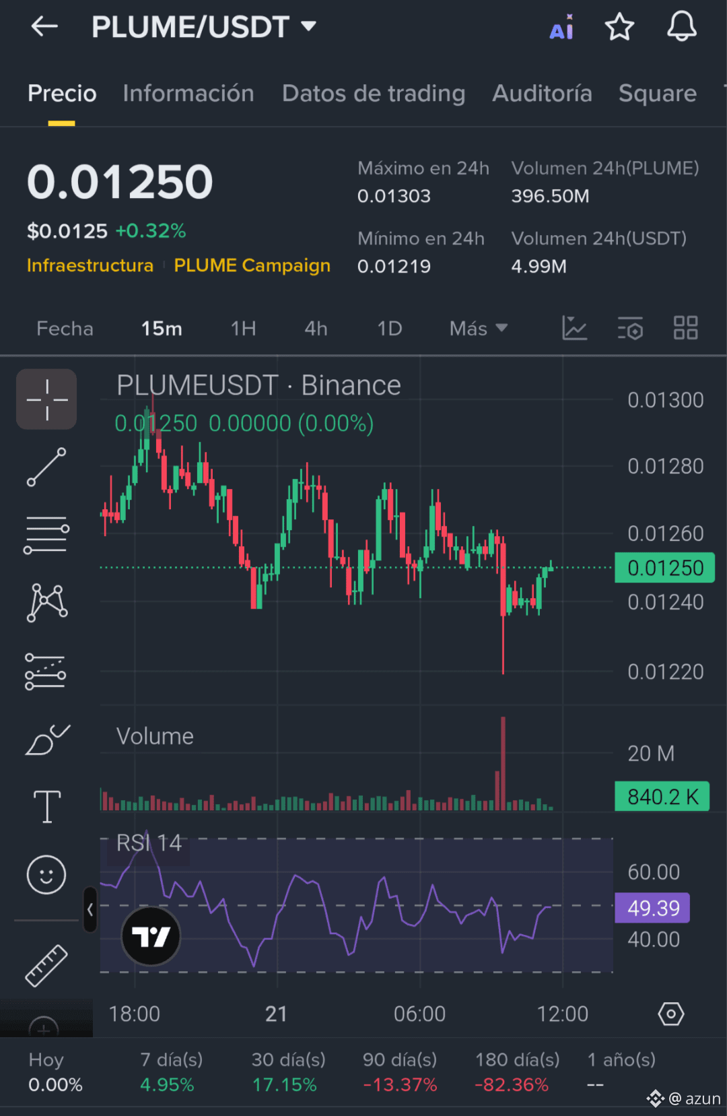Open the AI analysis icon

click(561, 28)
